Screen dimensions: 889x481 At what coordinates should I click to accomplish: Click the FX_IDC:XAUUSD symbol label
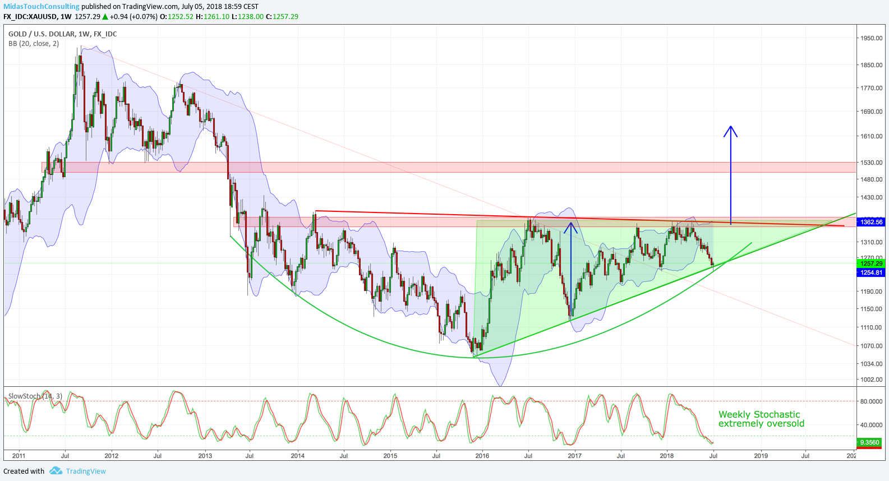(x=30, y=16)
